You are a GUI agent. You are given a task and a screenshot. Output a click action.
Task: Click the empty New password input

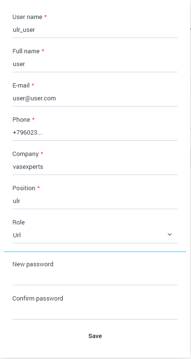(x=95, y=277)
